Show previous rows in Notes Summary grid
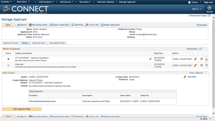 click(x=206, y=60)
